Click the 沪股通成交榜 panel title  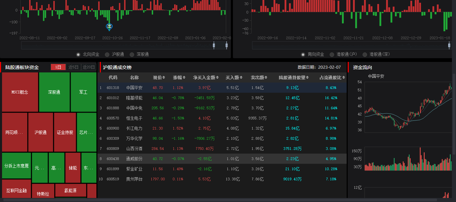coord(117,67)
